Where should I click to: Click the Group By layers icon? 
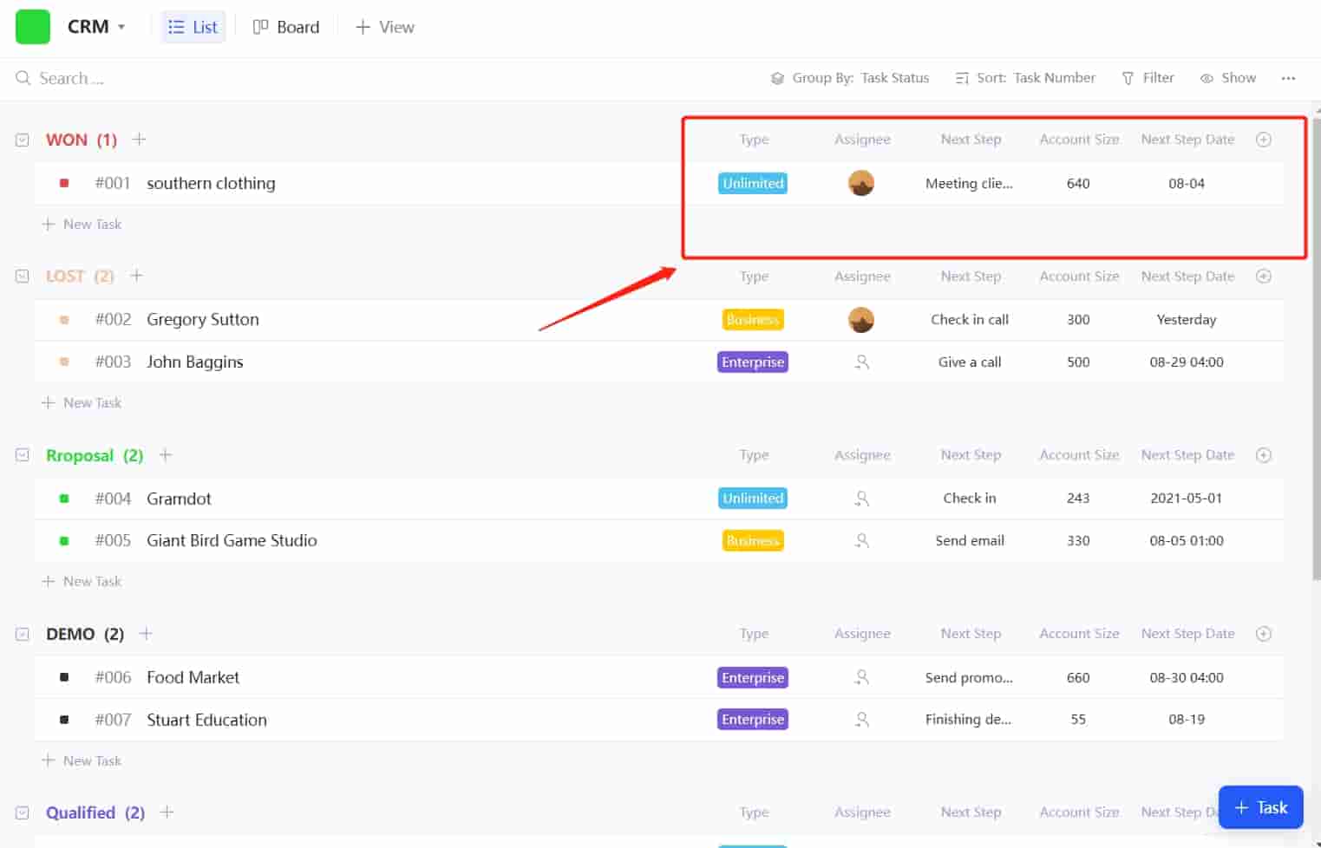point(778,78)
